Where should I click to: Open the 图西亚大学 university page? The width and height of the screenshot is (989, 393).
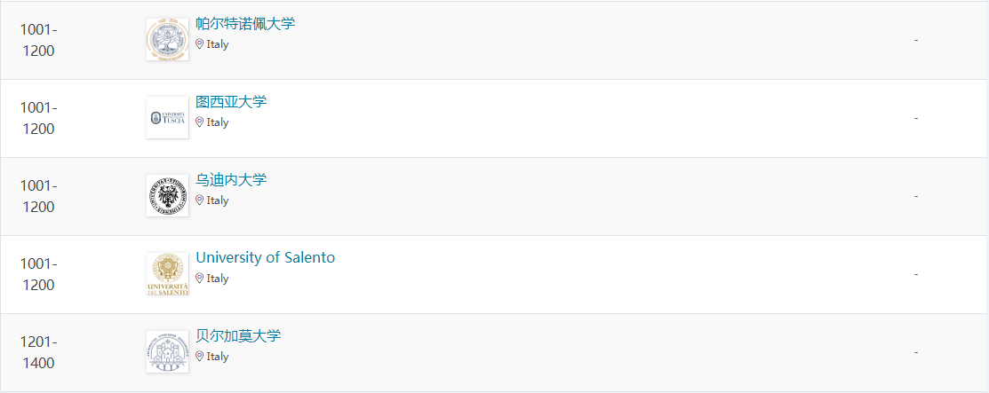point(231,102)
